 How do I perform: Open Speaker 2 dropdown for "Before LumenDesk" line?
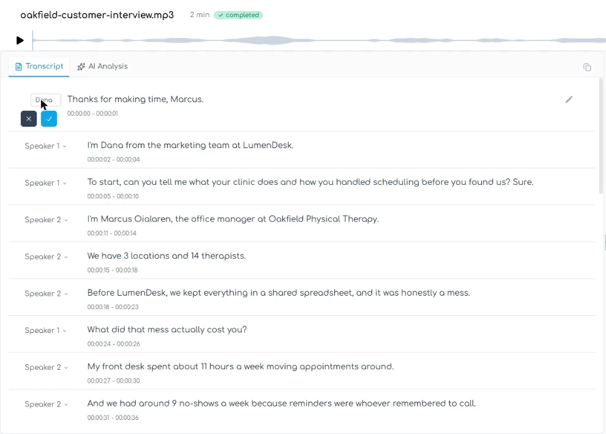pos(46,294)
